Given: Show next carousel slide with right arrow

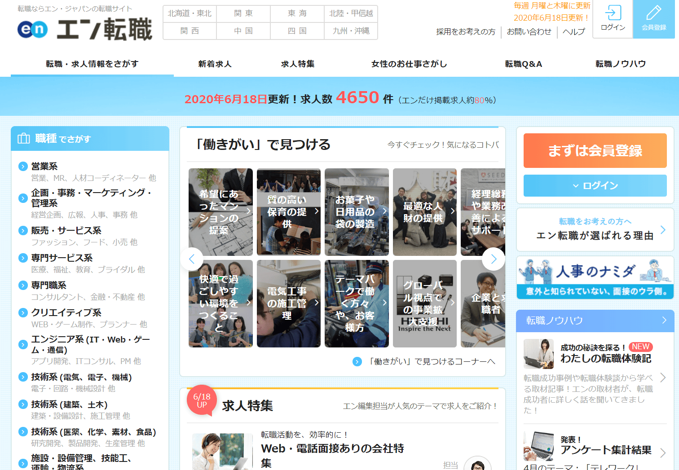Looking at the screenshot, I should coord(494,259).
